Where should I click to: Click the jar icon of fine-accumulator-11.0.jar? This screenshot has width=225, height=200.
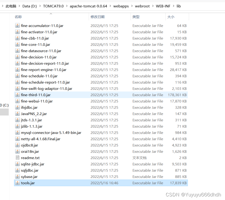17,26
